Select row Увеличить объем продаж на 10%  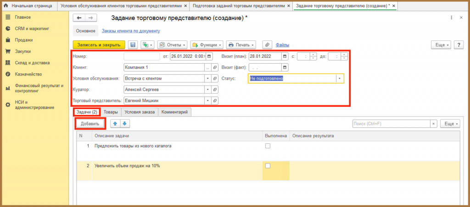click(268, 171)
